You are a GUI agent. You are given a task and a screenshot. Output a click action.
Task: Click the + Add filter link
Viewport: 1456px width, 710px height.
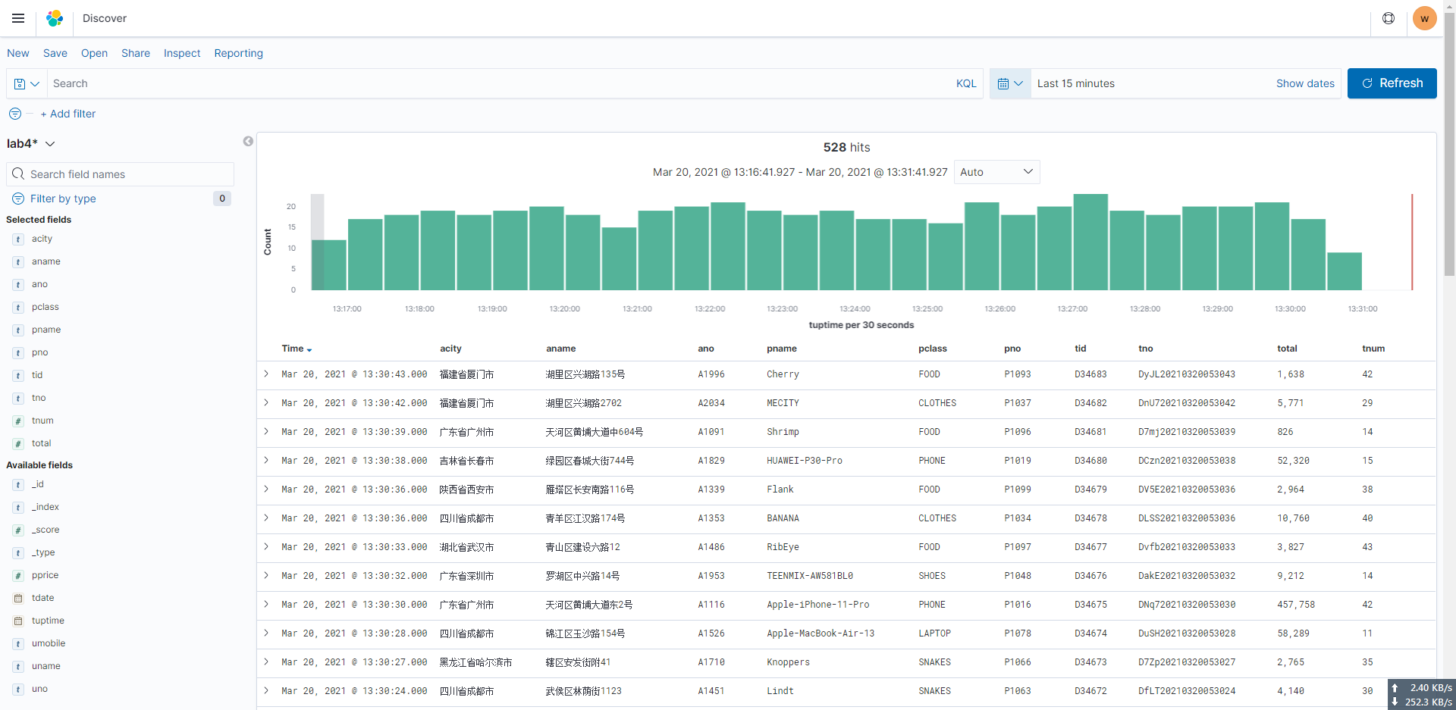68,114
